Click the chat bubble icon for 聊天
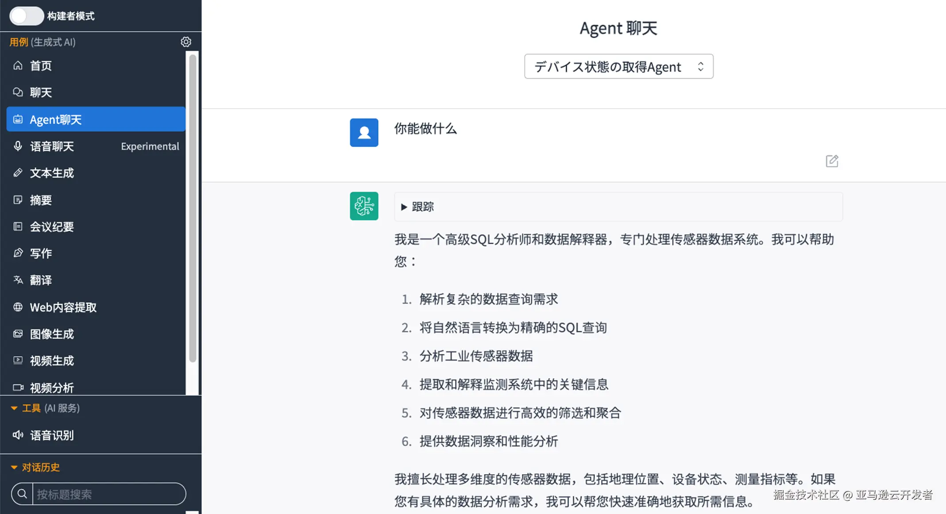The height and width of the screenshot is (514, 946). (18, 92)
